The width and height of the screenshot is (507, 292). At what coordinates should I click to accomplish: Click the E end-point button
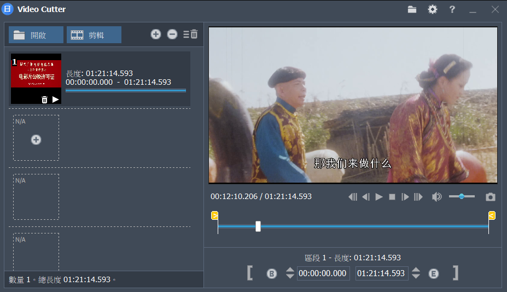point(434,274)
